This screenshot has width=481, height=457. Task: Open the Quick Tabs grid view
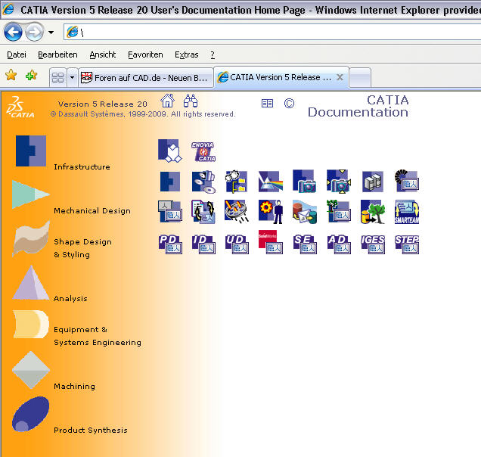[x=57, y=77]
